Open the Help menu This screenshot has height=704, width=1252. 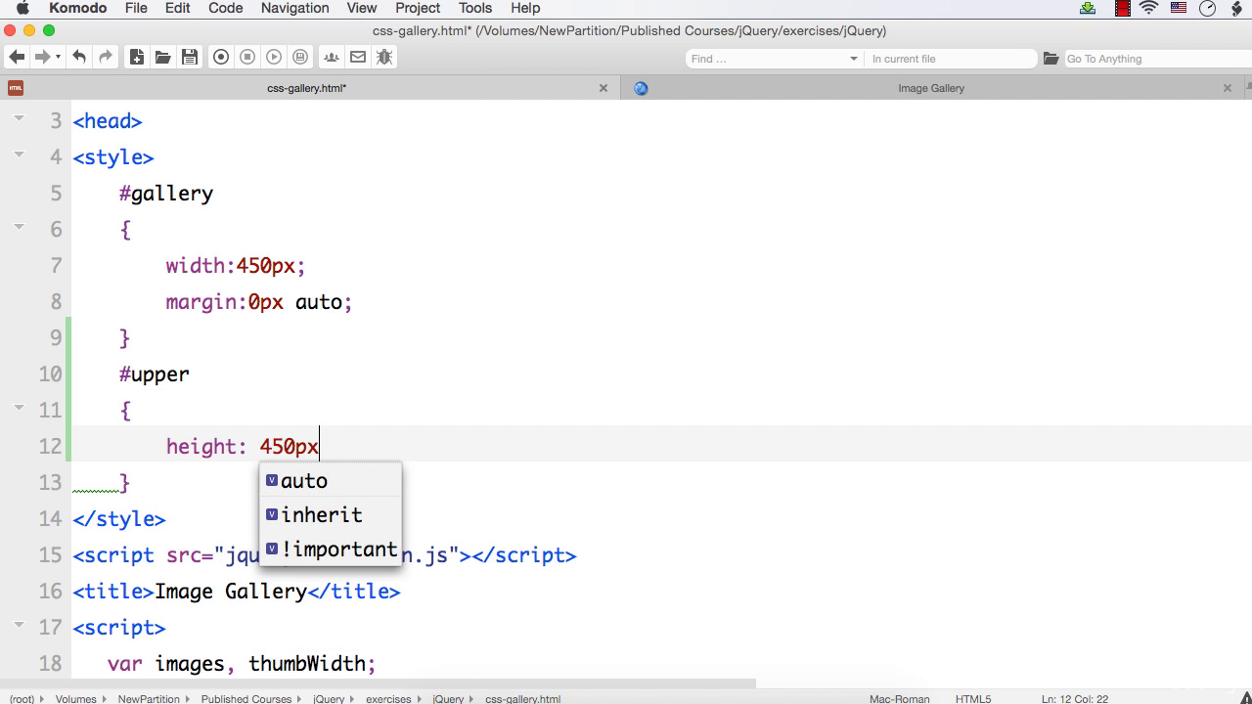[x=525, y=8]
